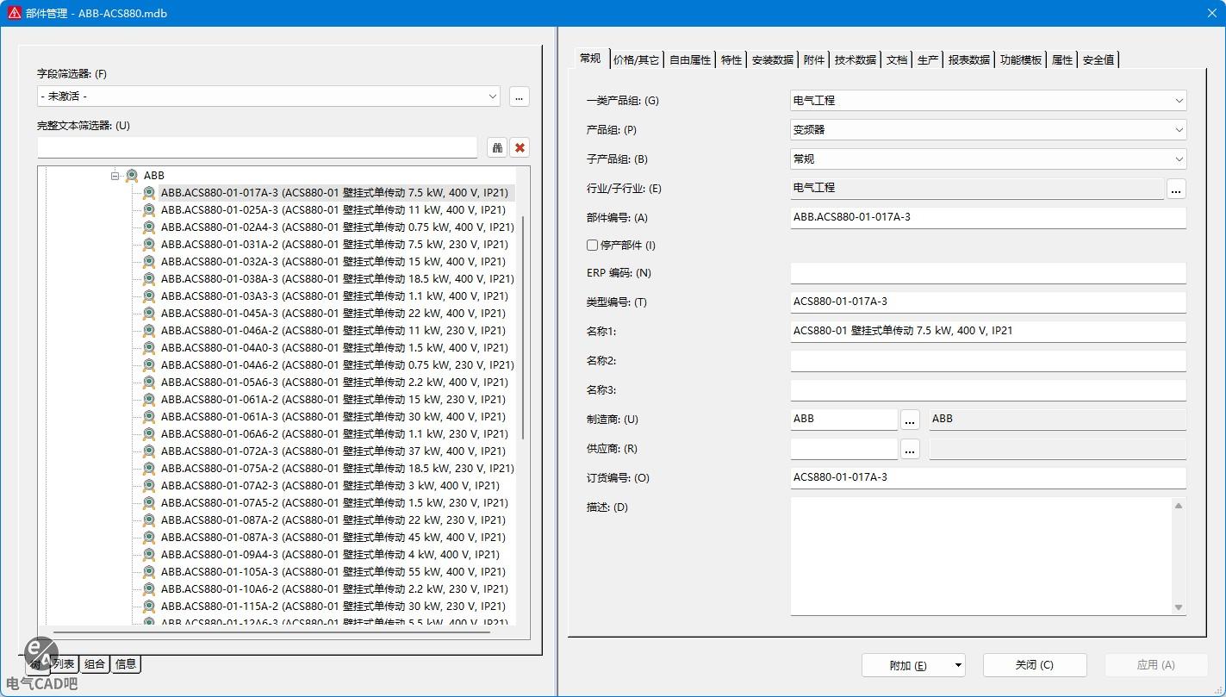The image size is (1226, 697).
Task: Click the ellipsis button next to 字段筛选器
Action: coord(519,96)
